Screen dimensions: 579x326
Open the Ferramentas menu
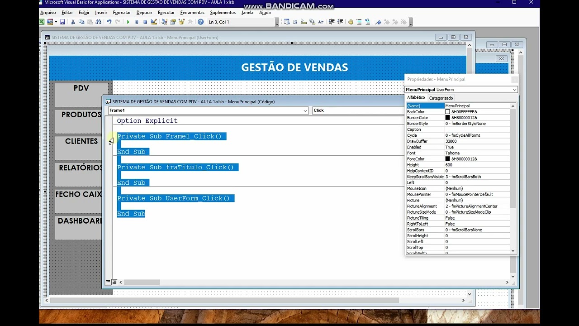192,13
